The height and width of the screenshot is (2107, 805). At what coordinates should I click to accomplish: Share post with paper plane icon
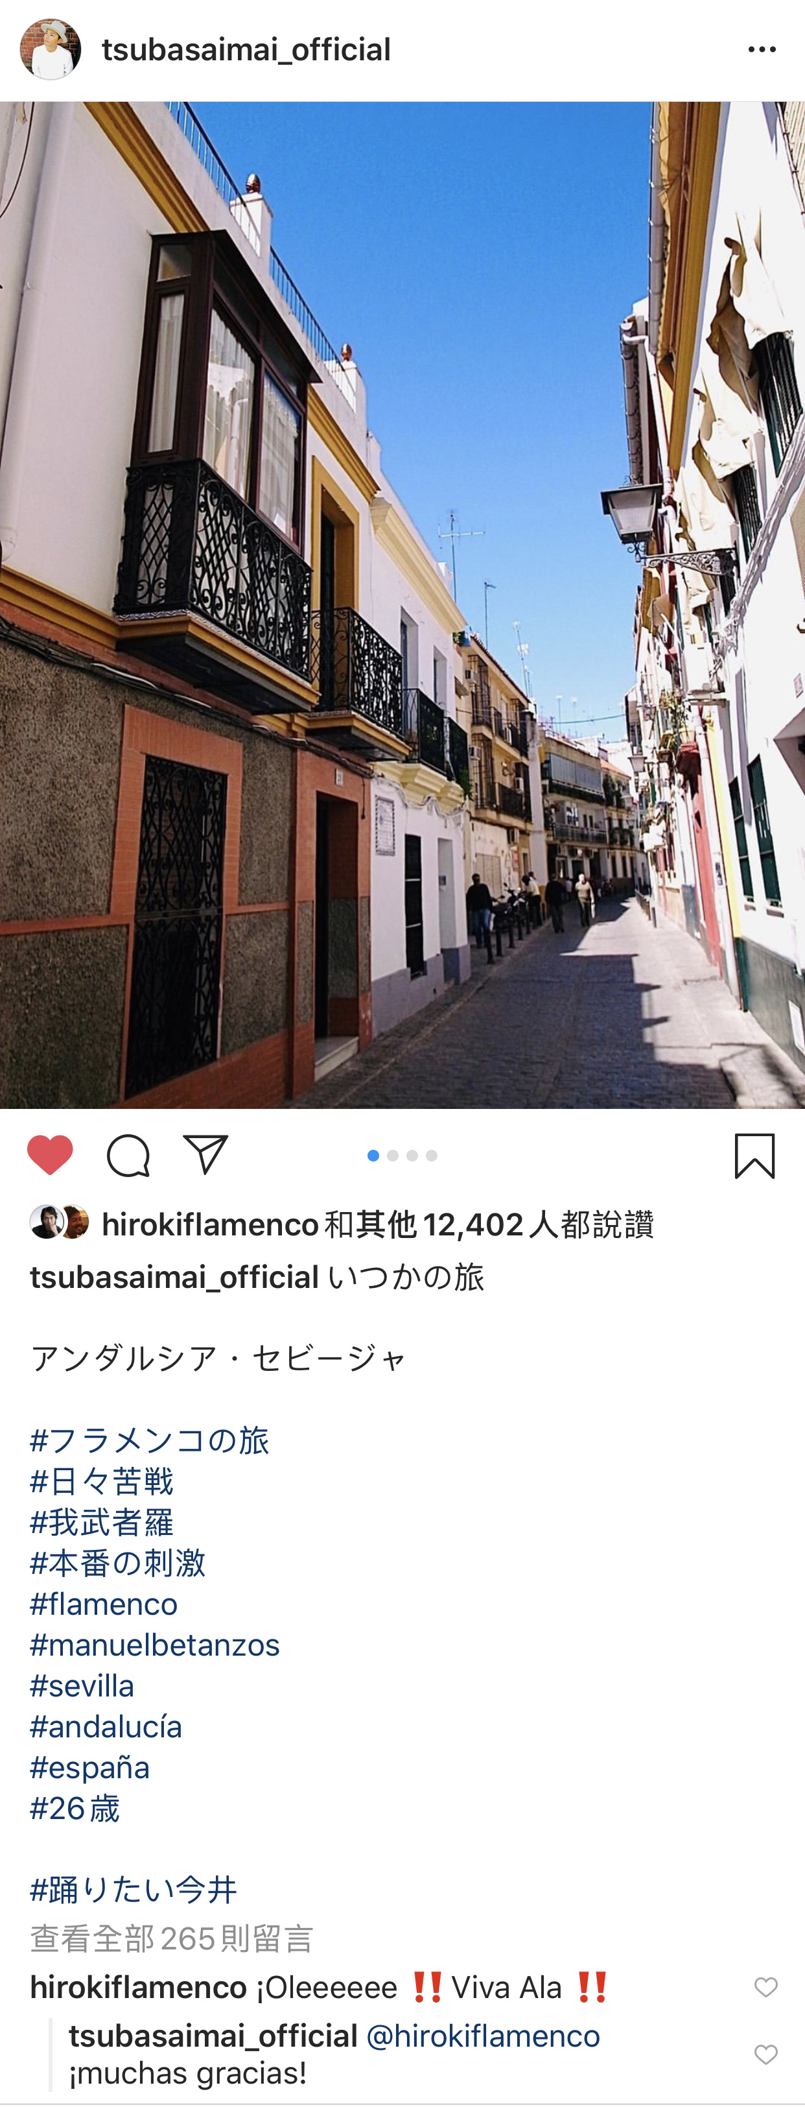tap(205, 1154)
